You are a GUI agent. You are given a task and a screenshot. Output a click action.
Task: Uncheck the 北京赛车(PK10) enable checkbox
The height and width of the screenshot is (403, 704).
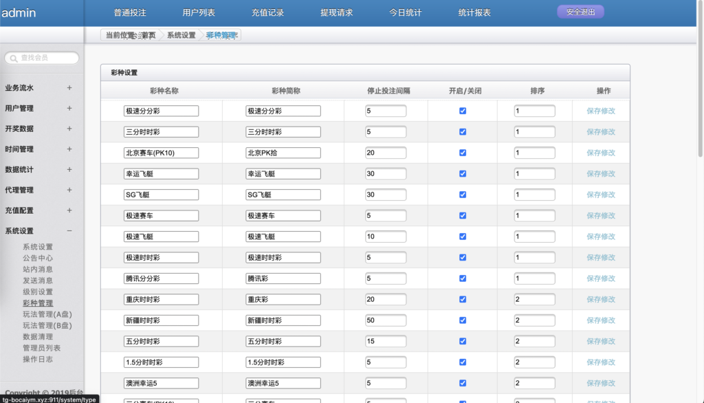tap(463, 153)
